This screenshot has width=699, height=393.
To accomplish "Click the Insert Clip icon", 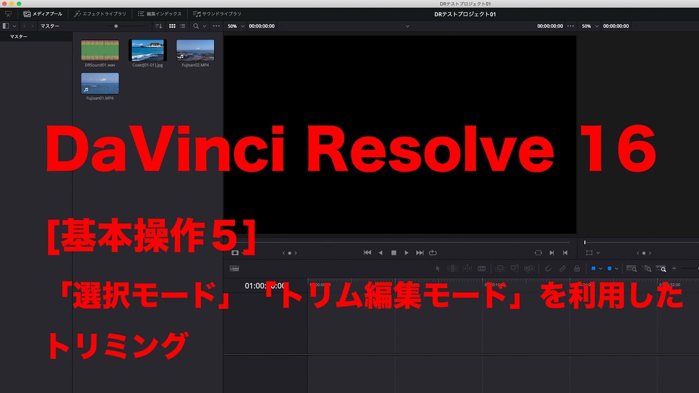I will (x=499, y=269).
